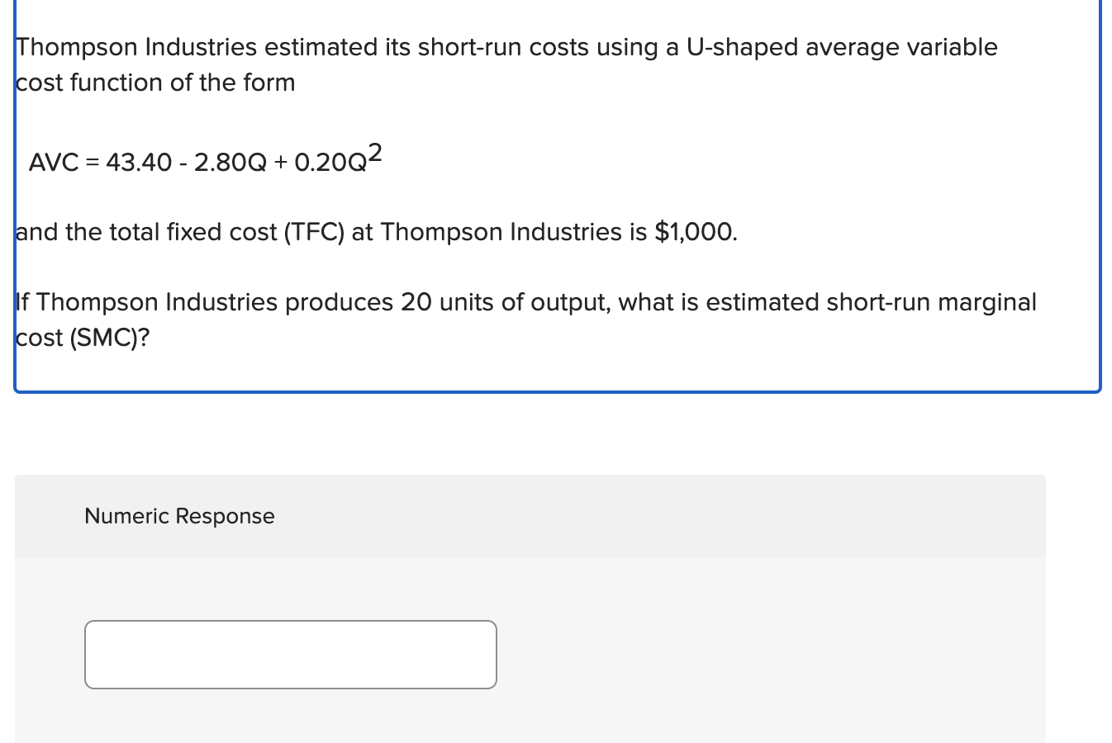Image resolution: width=1112 pixels, height=743 pixels.
Task: Click the light gray response panel background
Action: [x=744, y=652]
